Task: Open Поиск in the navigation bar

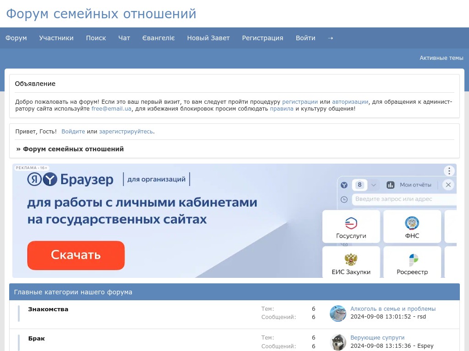Action: [96, 38]
